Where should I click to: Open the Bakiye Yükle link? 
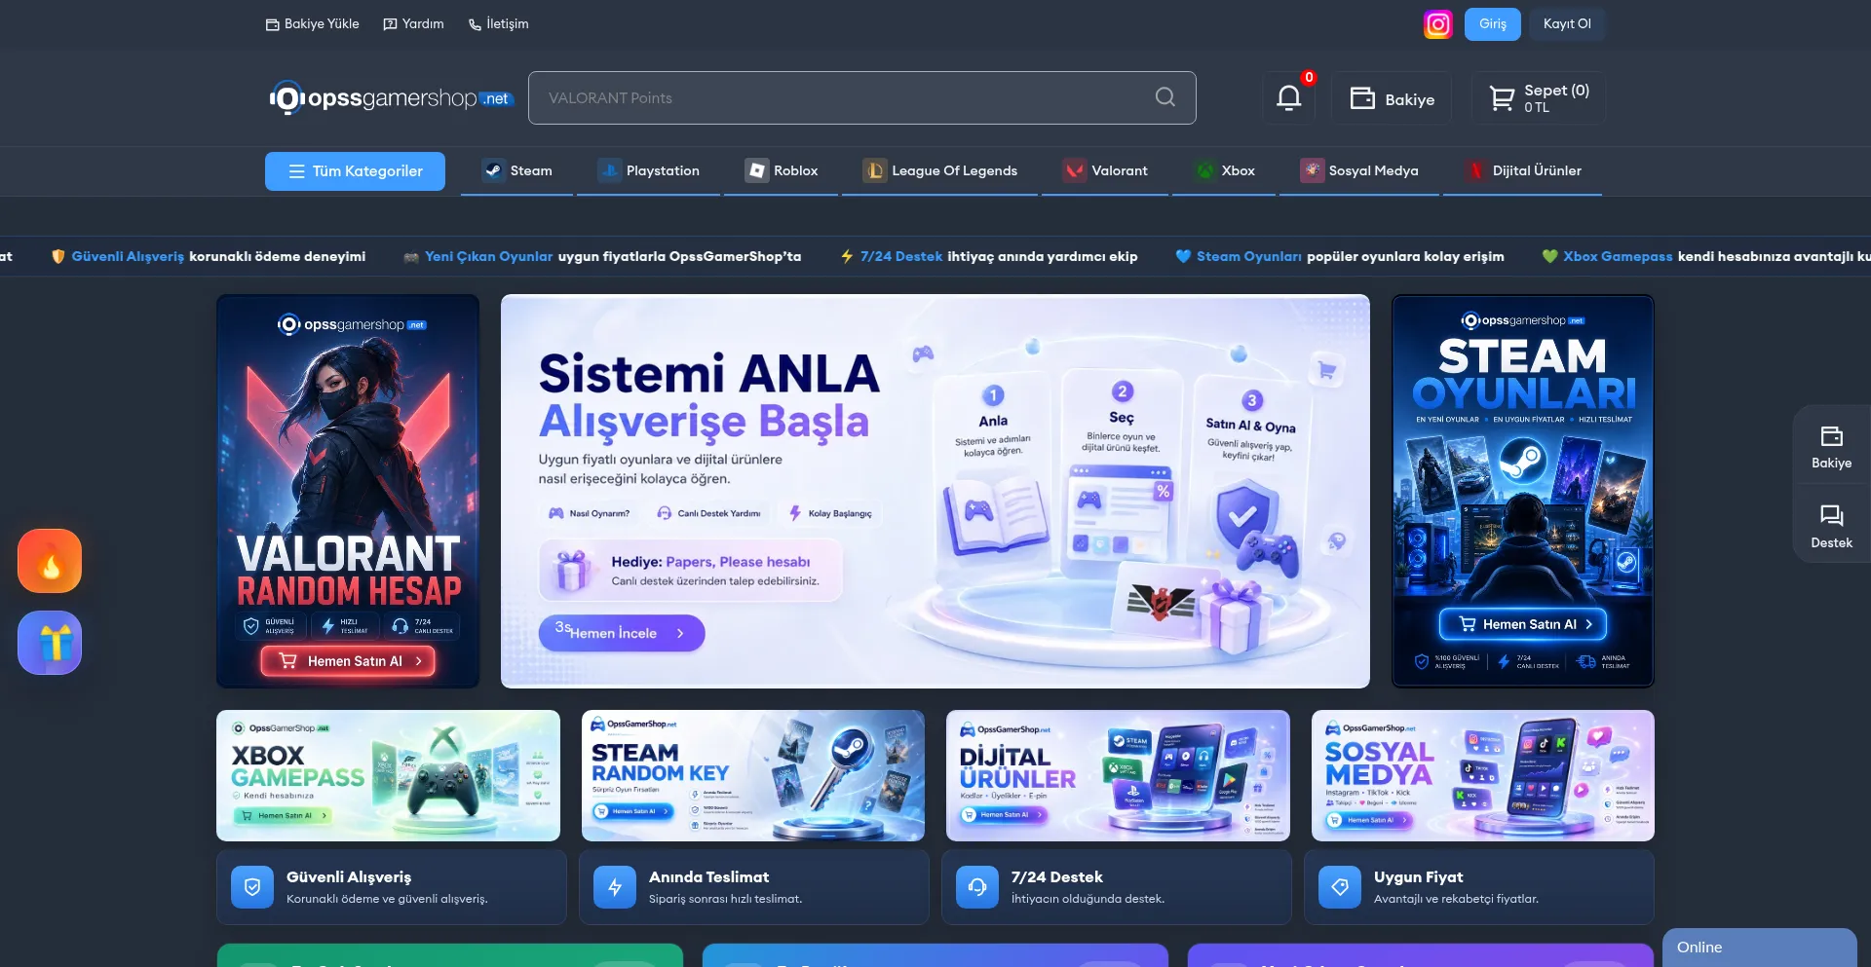pos(312,24)
